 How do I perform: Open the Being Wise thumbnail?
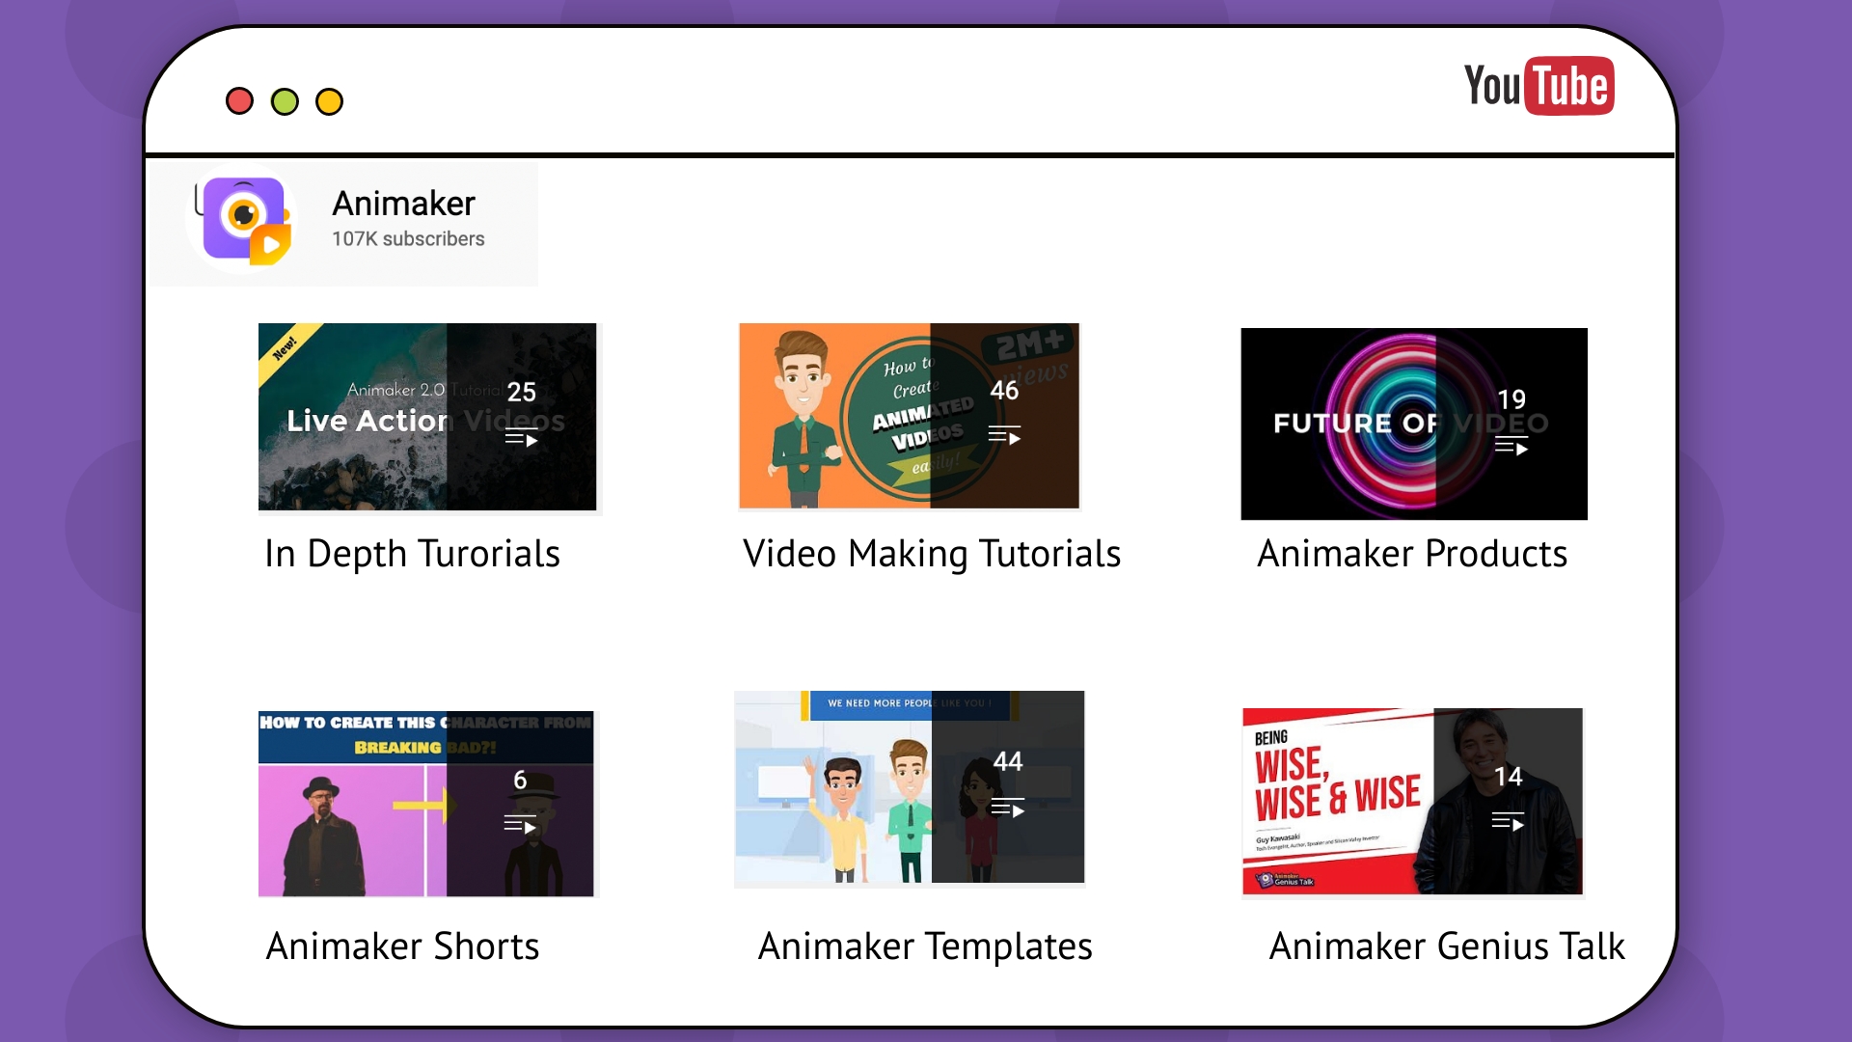pyautogui.click(x=1413, y=802)
